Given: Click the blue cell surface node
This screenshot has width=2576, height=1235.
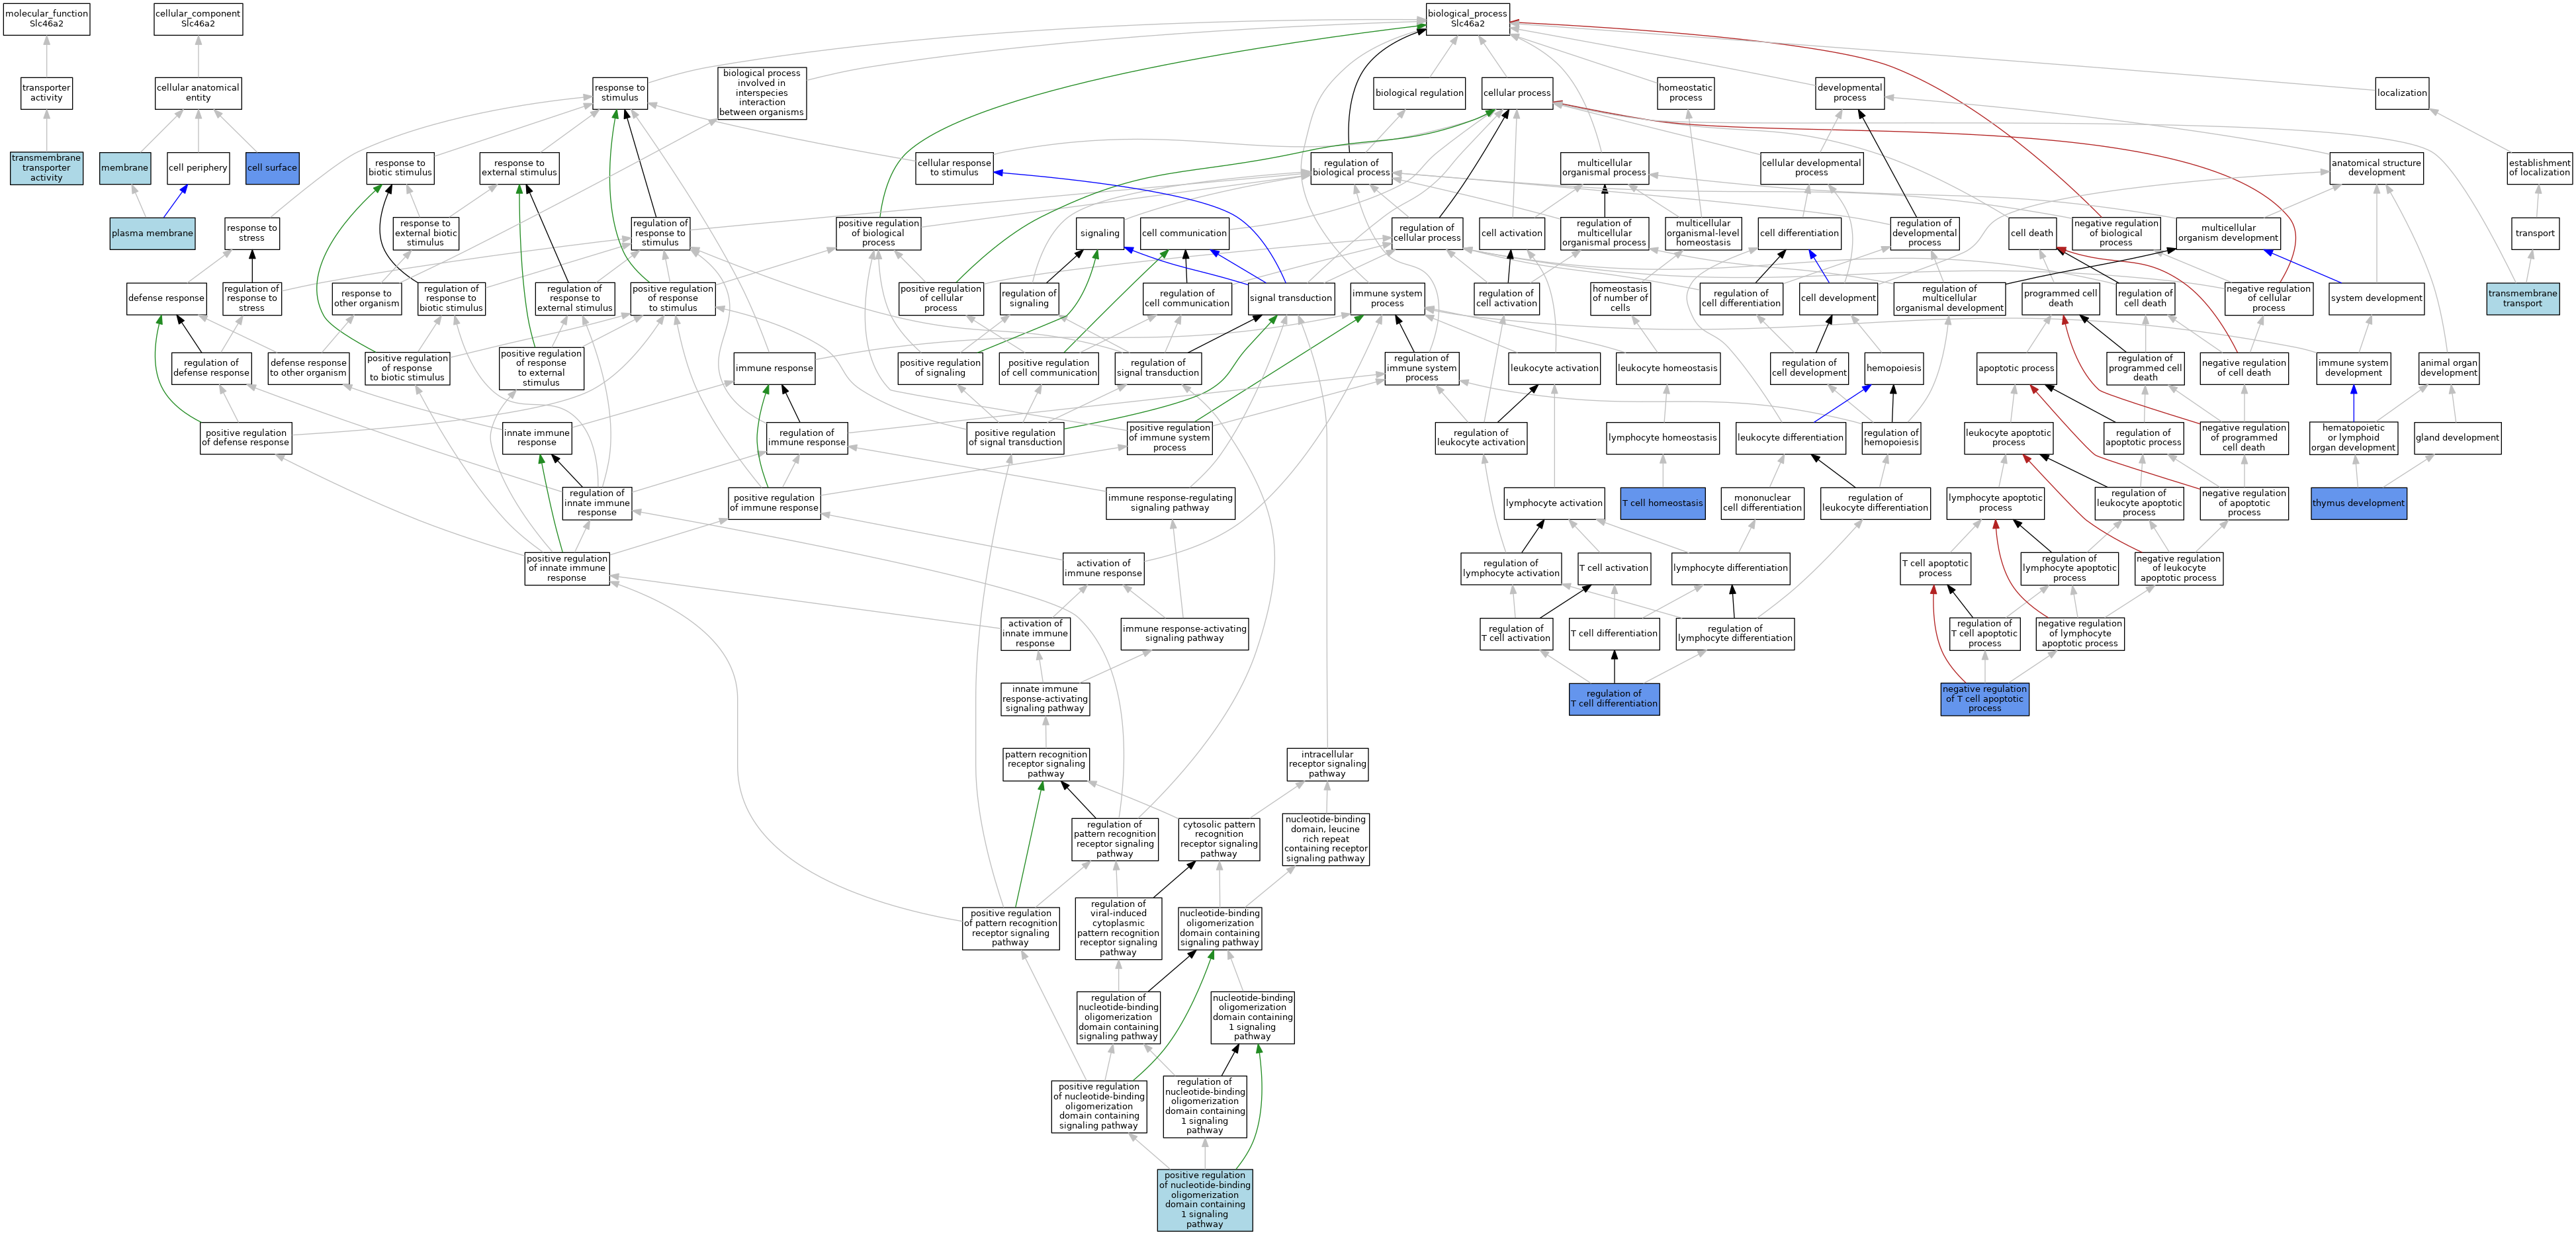Looking at the screenshot, I should click(x=272, y=168).
